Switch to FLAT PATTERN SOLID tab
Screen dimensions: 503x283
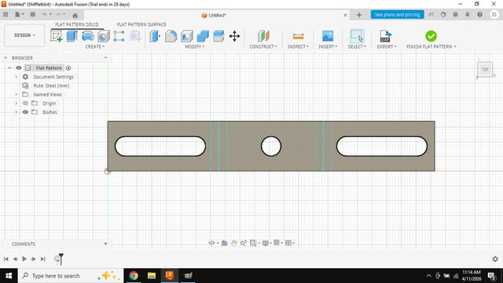pos(77,24)
